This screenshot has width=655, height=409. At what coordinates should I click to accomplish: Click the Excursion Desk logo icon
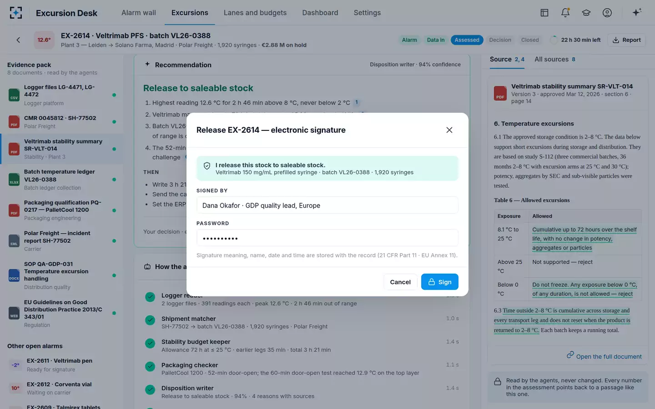click(x=16, y=13)
